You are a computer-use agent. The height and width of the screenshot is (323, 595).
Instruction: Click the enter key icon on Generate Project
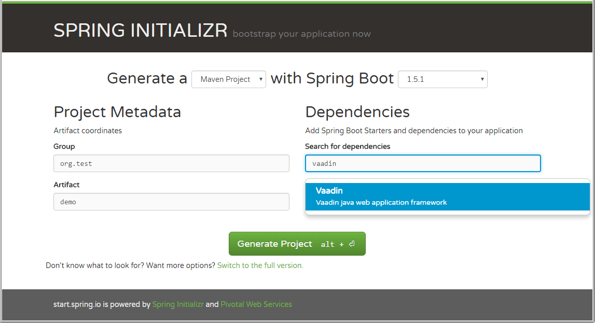coord(352,244)
